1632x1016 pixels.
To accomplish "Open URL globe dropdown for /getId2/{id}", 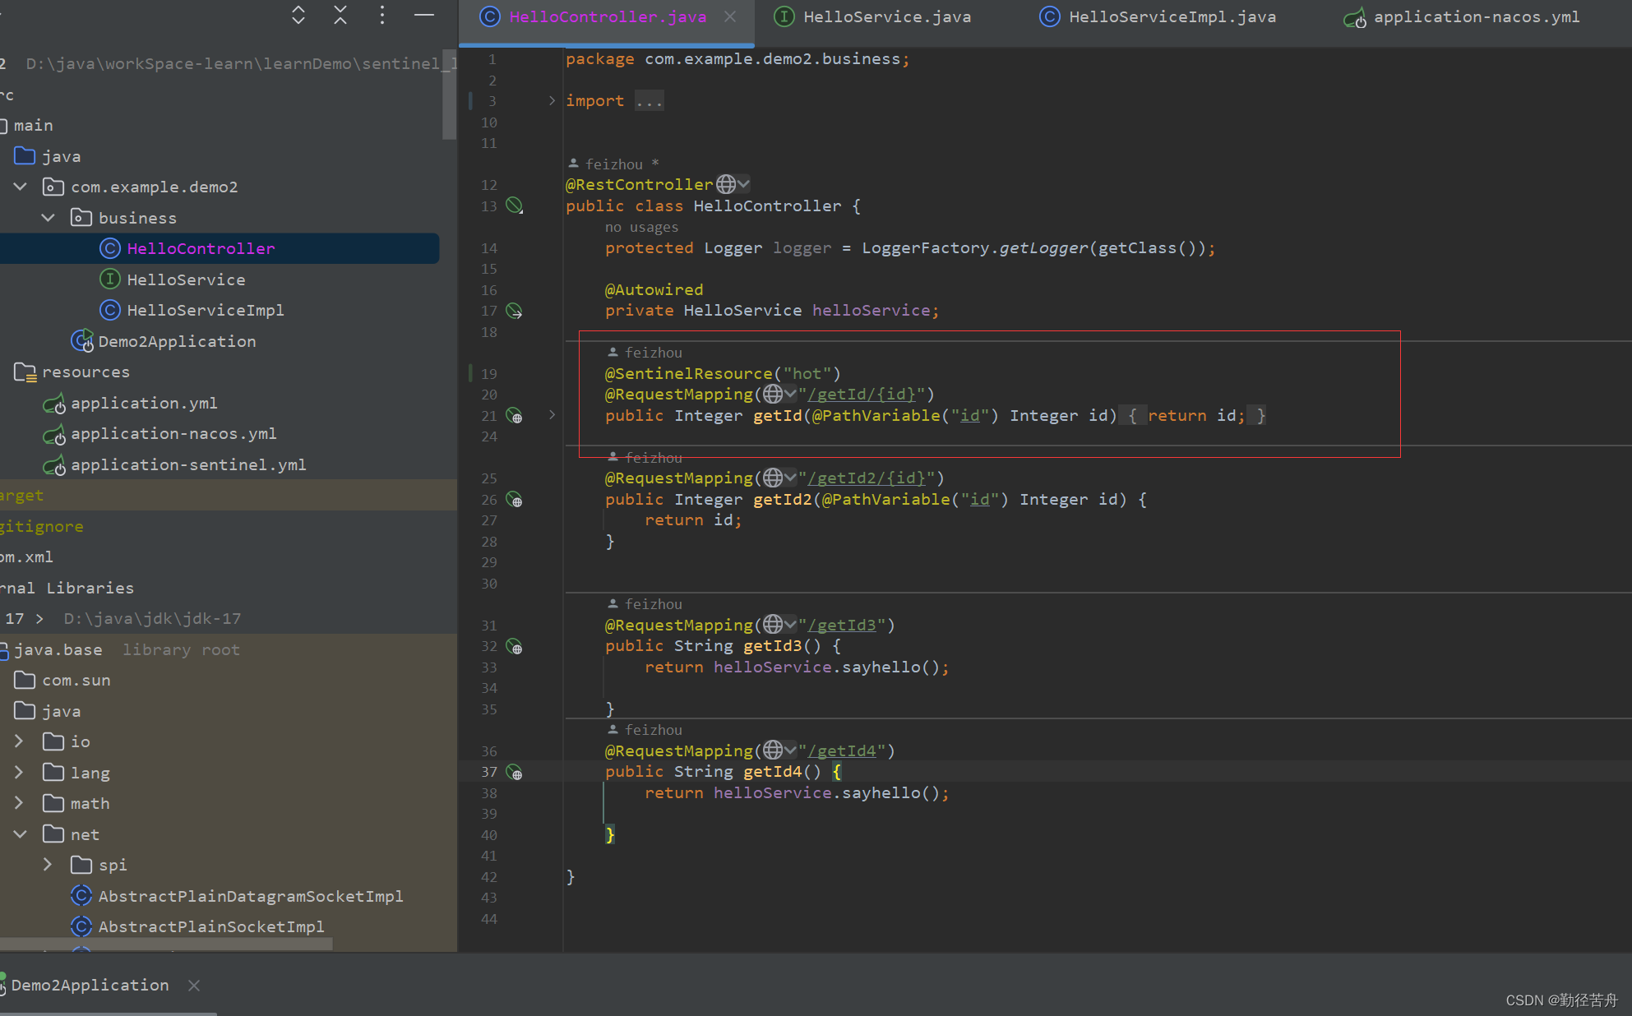I will (x=779, y=478).
